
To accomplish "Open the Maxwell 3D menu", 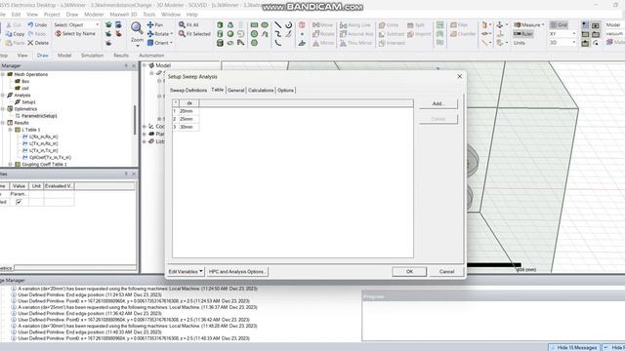I will click(x=123, y=15).
